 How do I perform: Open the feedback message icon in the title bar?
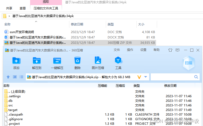coord(177,50)
